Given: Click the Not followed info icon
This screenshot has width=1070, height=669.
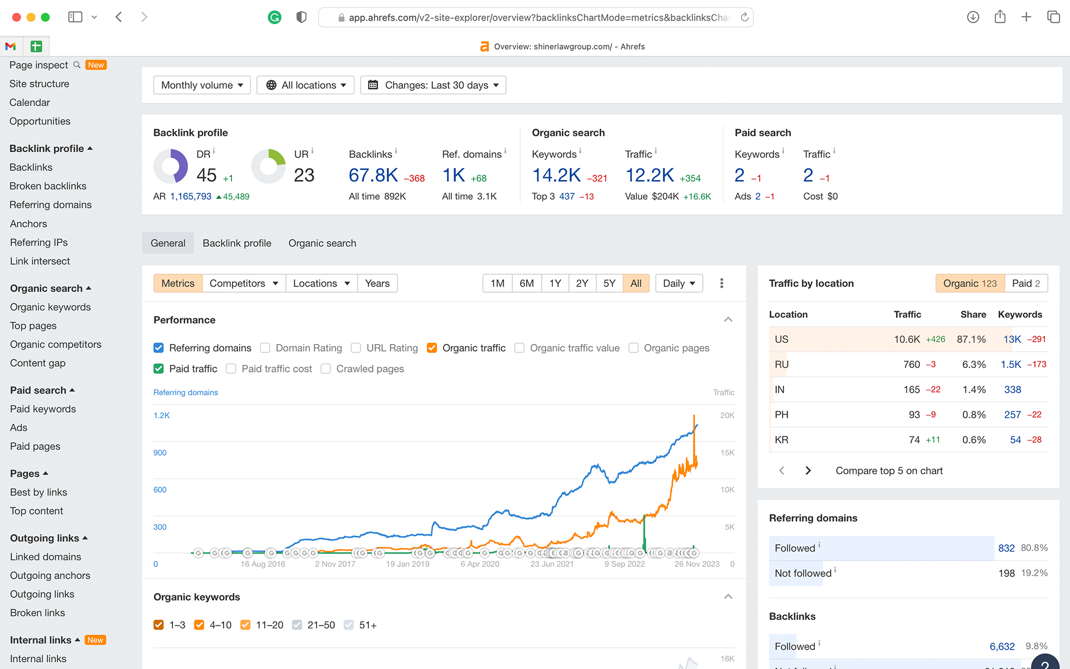Looking at the screenshot, I should [x=835, y=570].
